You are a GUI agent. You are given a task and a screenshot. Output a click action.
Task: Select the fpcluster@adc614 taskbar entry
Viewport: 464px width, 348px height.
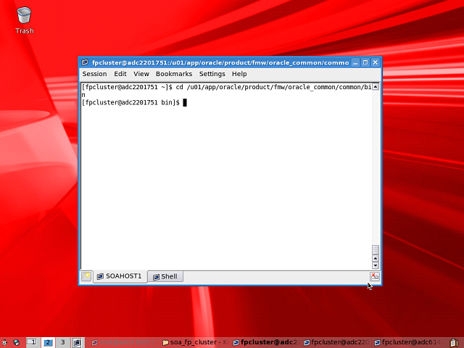(409, 342)
